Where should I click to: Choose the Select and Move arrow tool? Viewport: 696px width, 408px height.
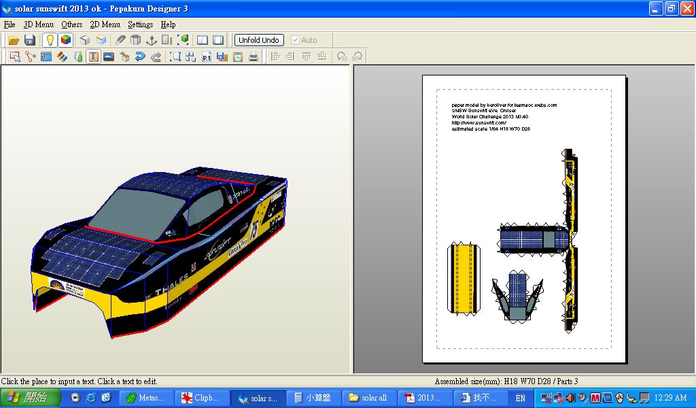coord(14,57)
